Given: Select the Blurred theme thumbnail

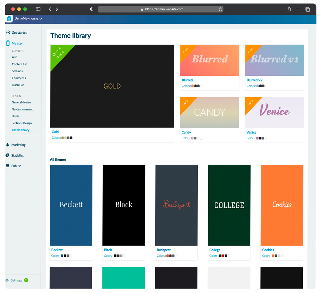Looking at the screenshot, I should [210, 60].
